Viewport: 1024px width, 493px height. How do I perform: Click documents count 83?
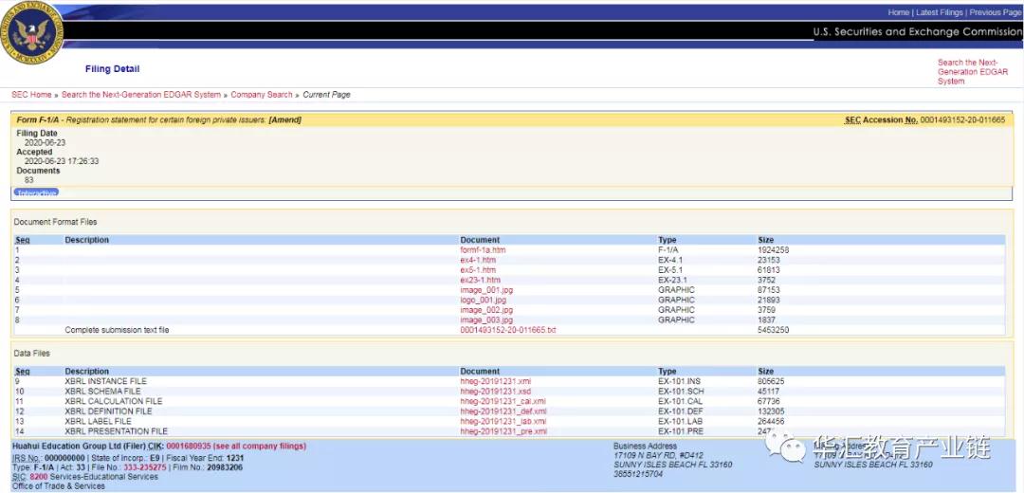[29, 180]
